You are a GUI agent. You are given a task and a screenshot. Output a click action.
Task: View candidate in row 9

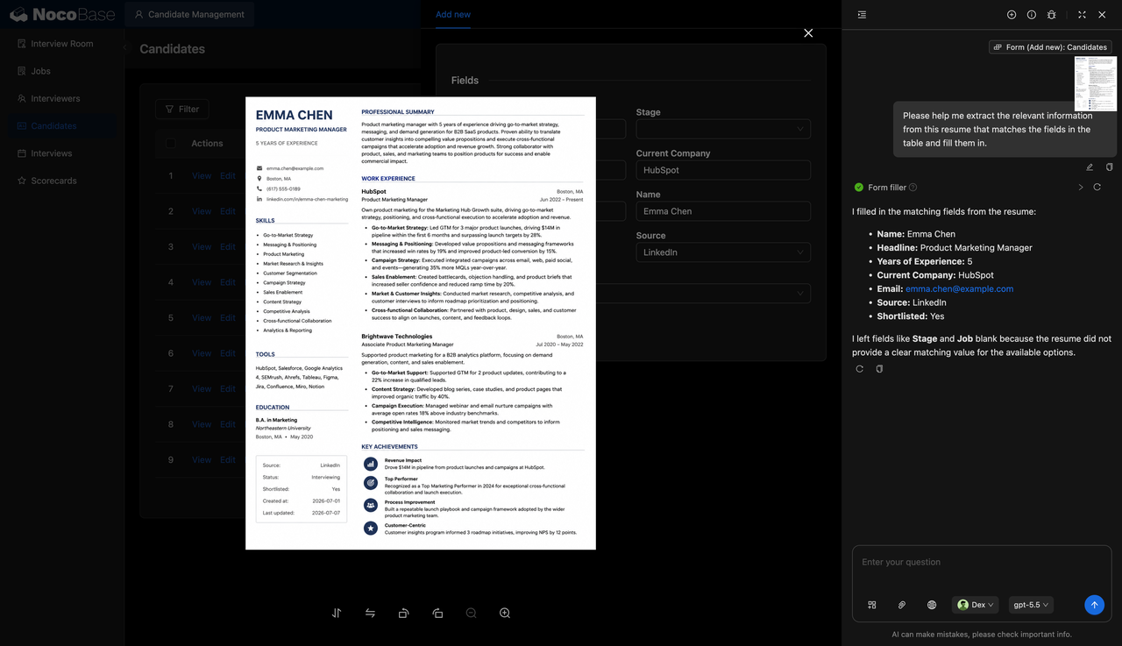202,460
